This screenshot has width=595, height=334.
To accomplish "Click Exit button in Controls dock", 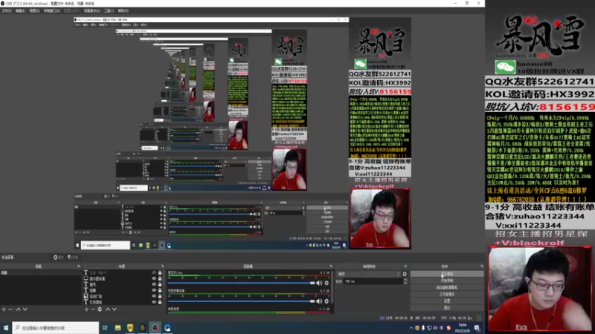I will tap(447, 308).
